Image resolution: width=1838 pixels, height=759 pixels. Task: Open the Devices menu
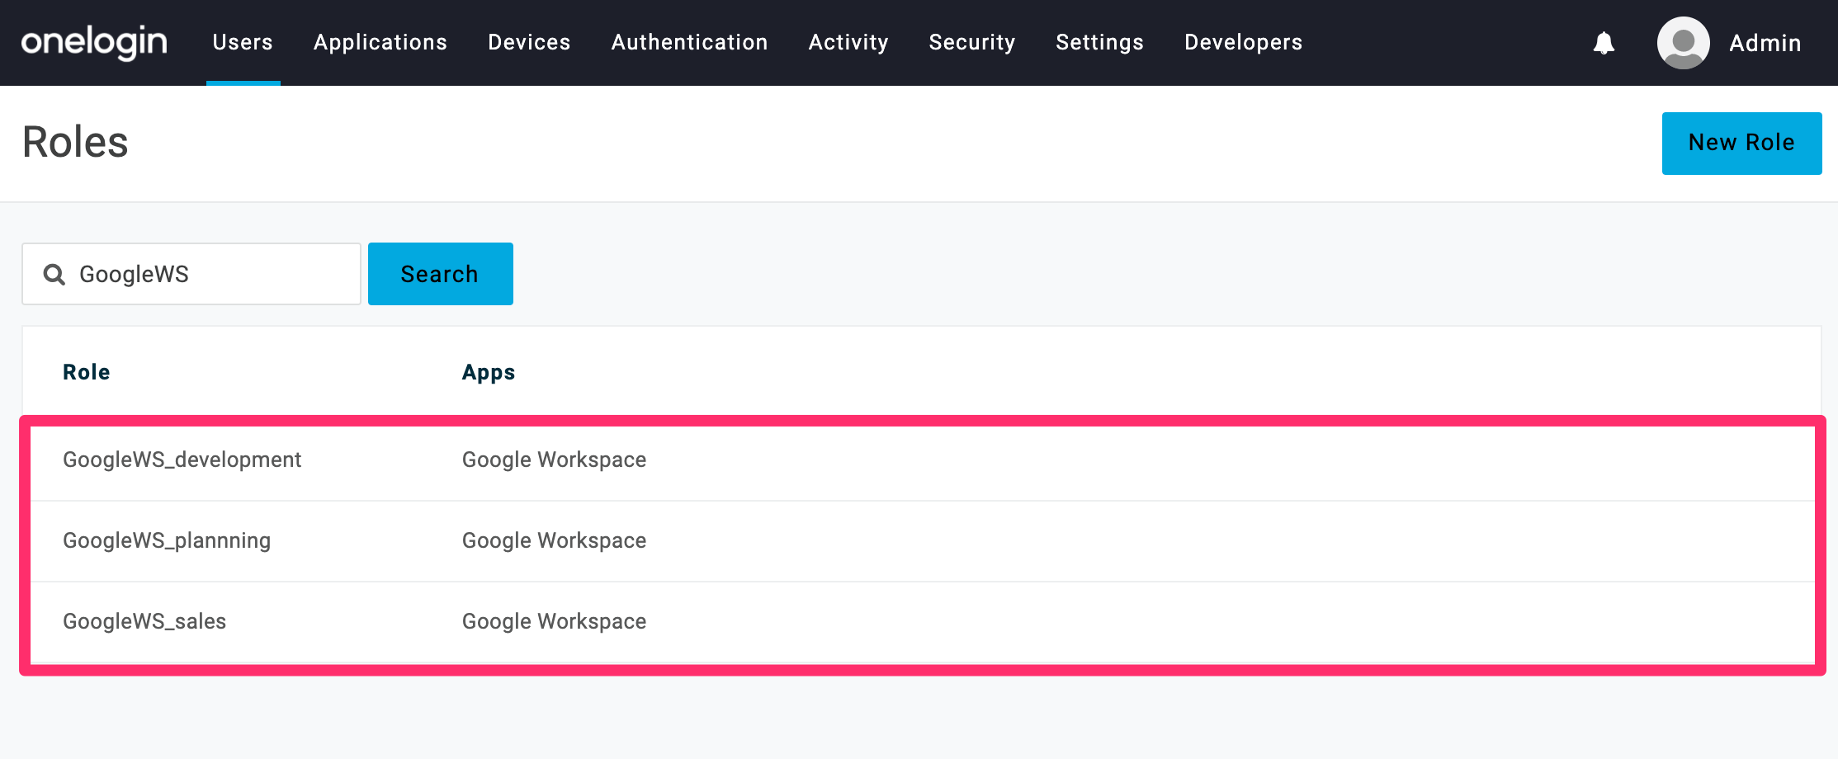(x=529, y=42)
